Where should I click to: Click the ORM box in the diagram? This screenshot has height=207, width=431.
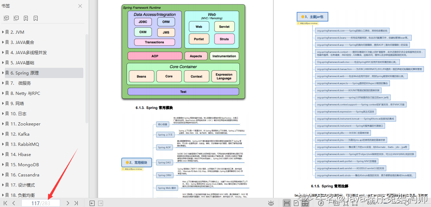[x=166, y=22]
